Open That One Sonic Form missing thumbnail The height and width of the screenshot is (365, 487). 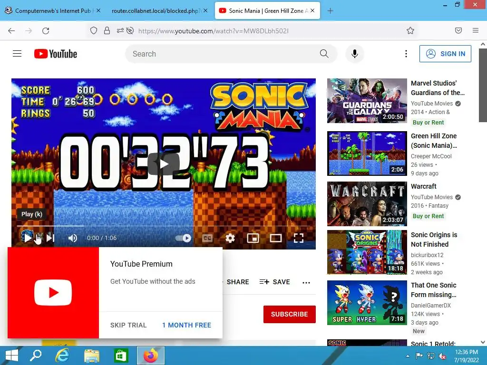click(x=367, y=303)
